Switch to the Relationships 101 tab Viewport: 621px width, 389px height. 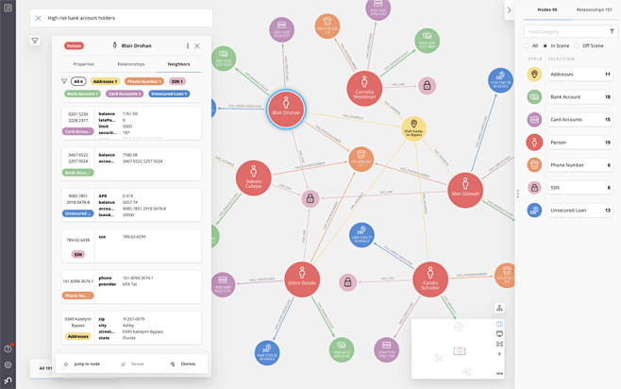[x=594, y=9]
